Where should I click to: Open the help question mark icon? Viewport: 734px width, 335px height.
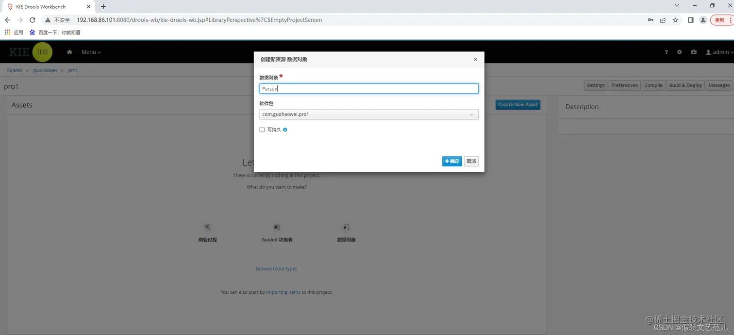(667, 52)
